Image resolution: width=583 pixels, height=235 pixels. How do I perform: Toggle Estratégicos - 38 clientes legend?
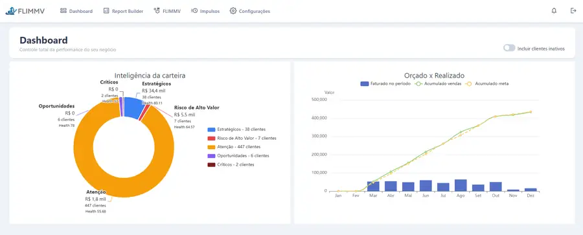click(236, 129)
